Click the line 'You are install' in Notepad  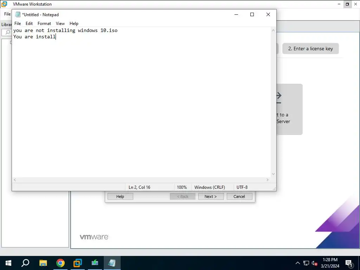[34, 37]
